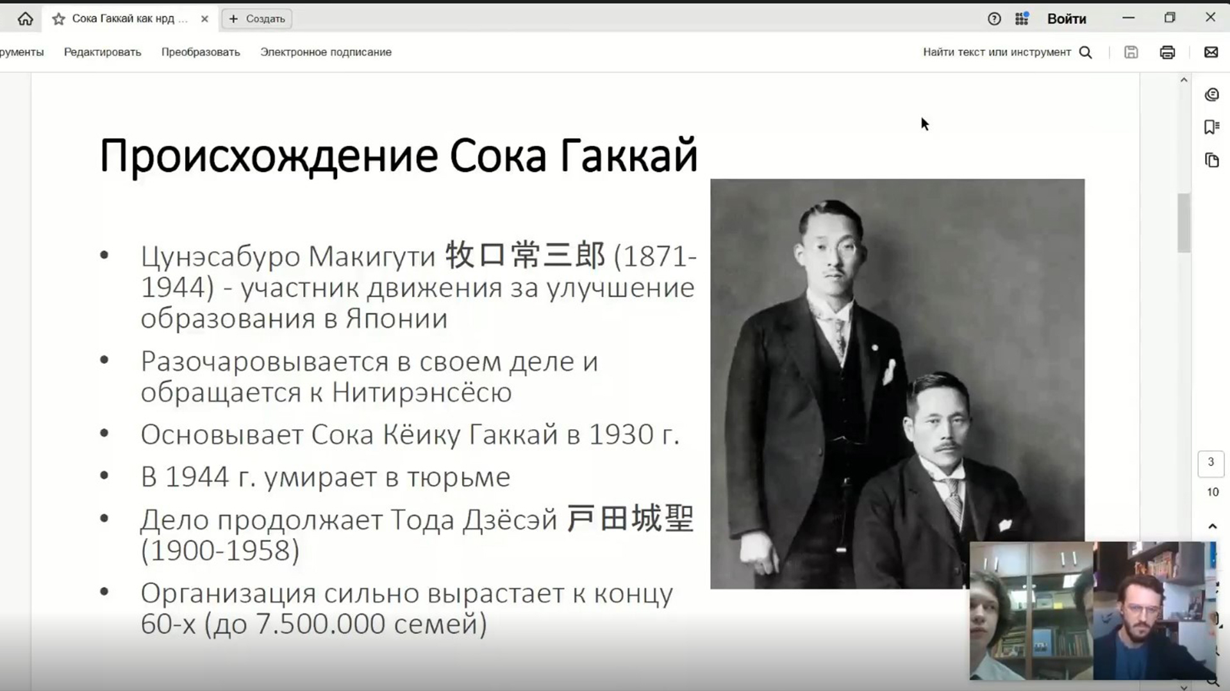Click the line Разочаровывается в своем деле и

[x=369, y=361]
